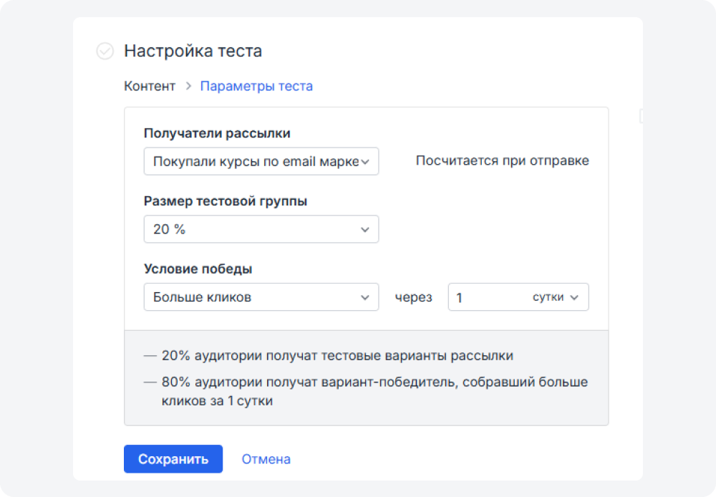The width and height of the screenshot is (716, 497).
Task: Click the chevron in the 20 % dropdown
Action: point(365,230)
